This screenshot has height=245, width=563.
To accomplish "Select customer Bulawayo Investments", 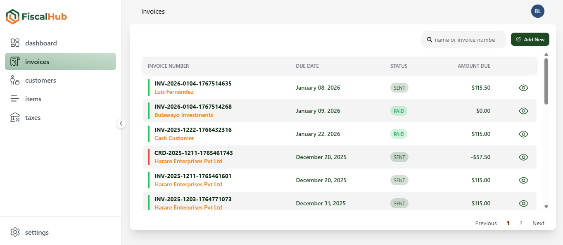I will point(183,115).
